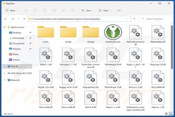The width and height of the screenshot is (175, 117).
Task: Click the Share icon in toolbar
Action: 63,11
